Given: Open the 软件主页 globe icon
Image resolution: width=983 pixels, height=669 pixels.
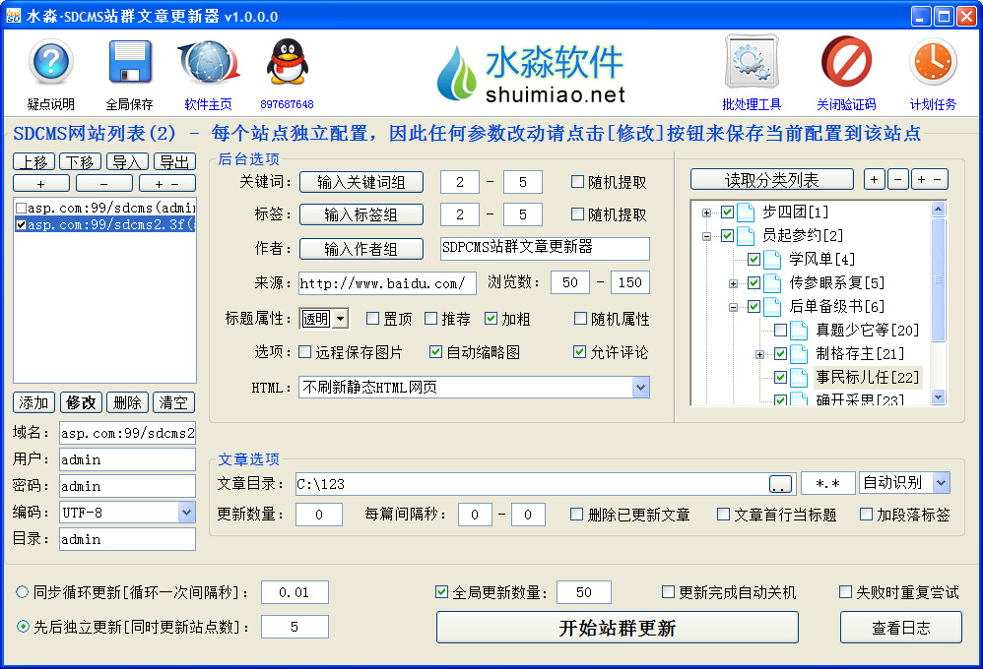Looking at the screenshot, I should [209, 62].
